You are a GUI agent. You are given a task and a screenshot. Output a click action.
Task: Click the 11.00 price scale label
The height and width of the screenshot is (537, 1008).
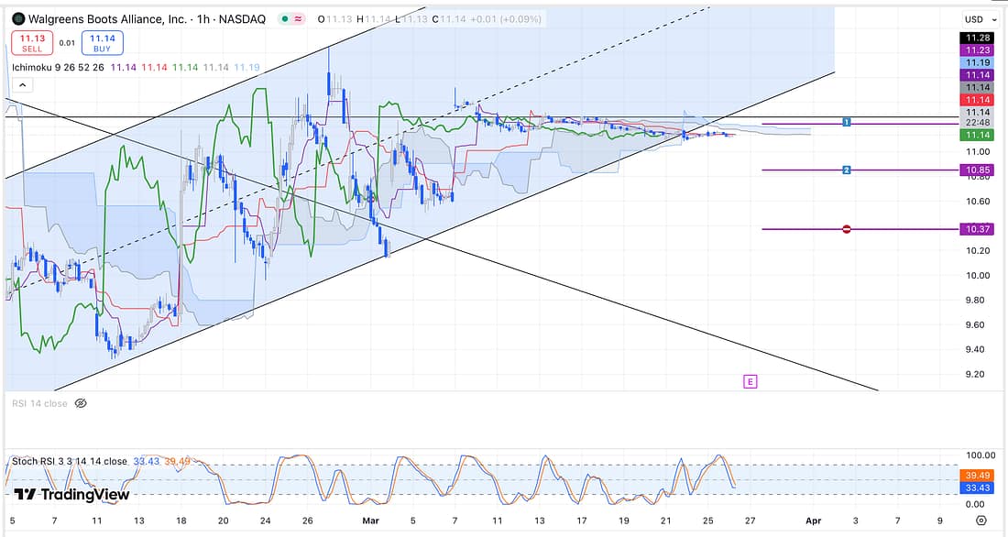pos(978,152)
